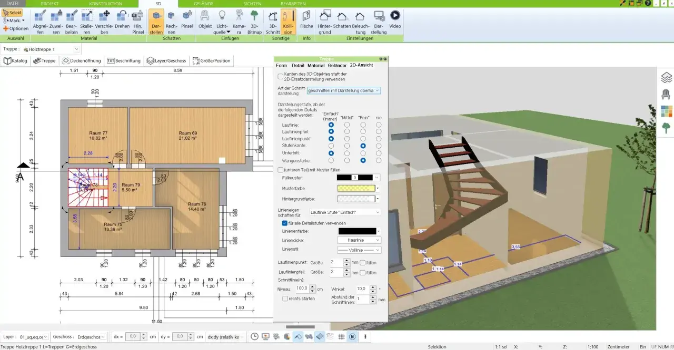Check füllen for Lauflinienpunkt
Viewport: 674px width, 350px height.
tap(362, 262)
